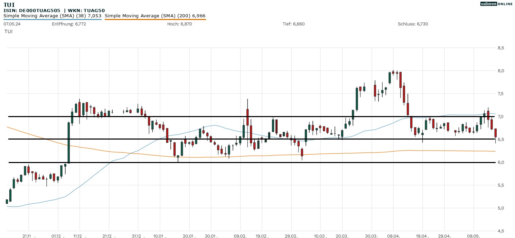Click the last red candlestick at right edge

(x=496, y=133)
